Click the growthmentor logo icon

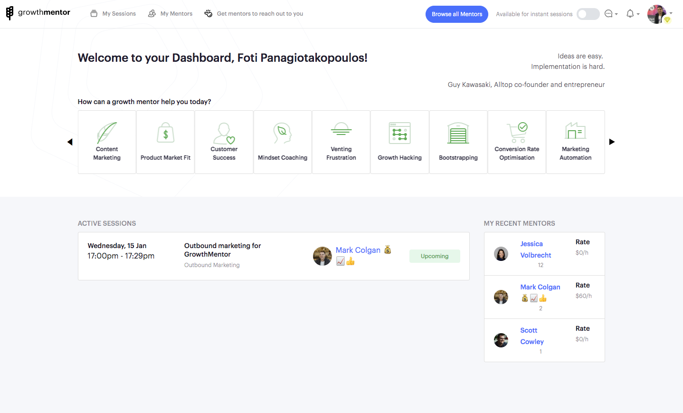[x=9, y=13]
